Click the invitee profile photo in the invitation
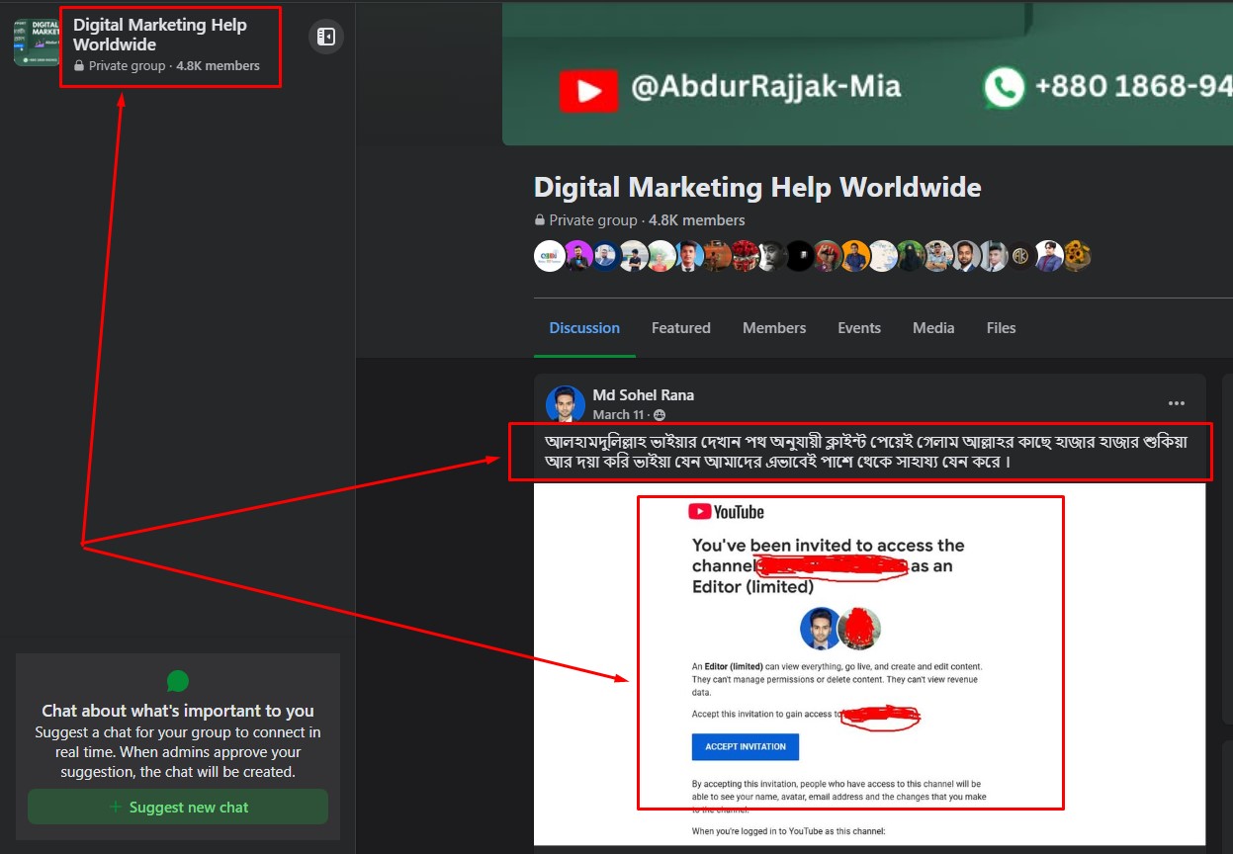 [x=821, y=628]
